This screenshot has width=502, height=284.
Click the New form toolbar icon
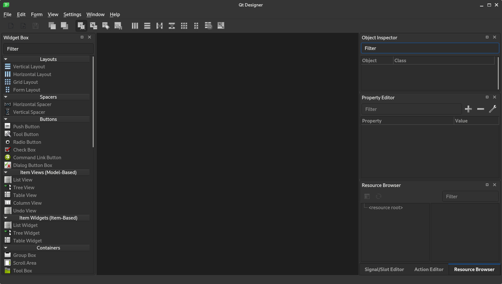(x=11, y=26)
